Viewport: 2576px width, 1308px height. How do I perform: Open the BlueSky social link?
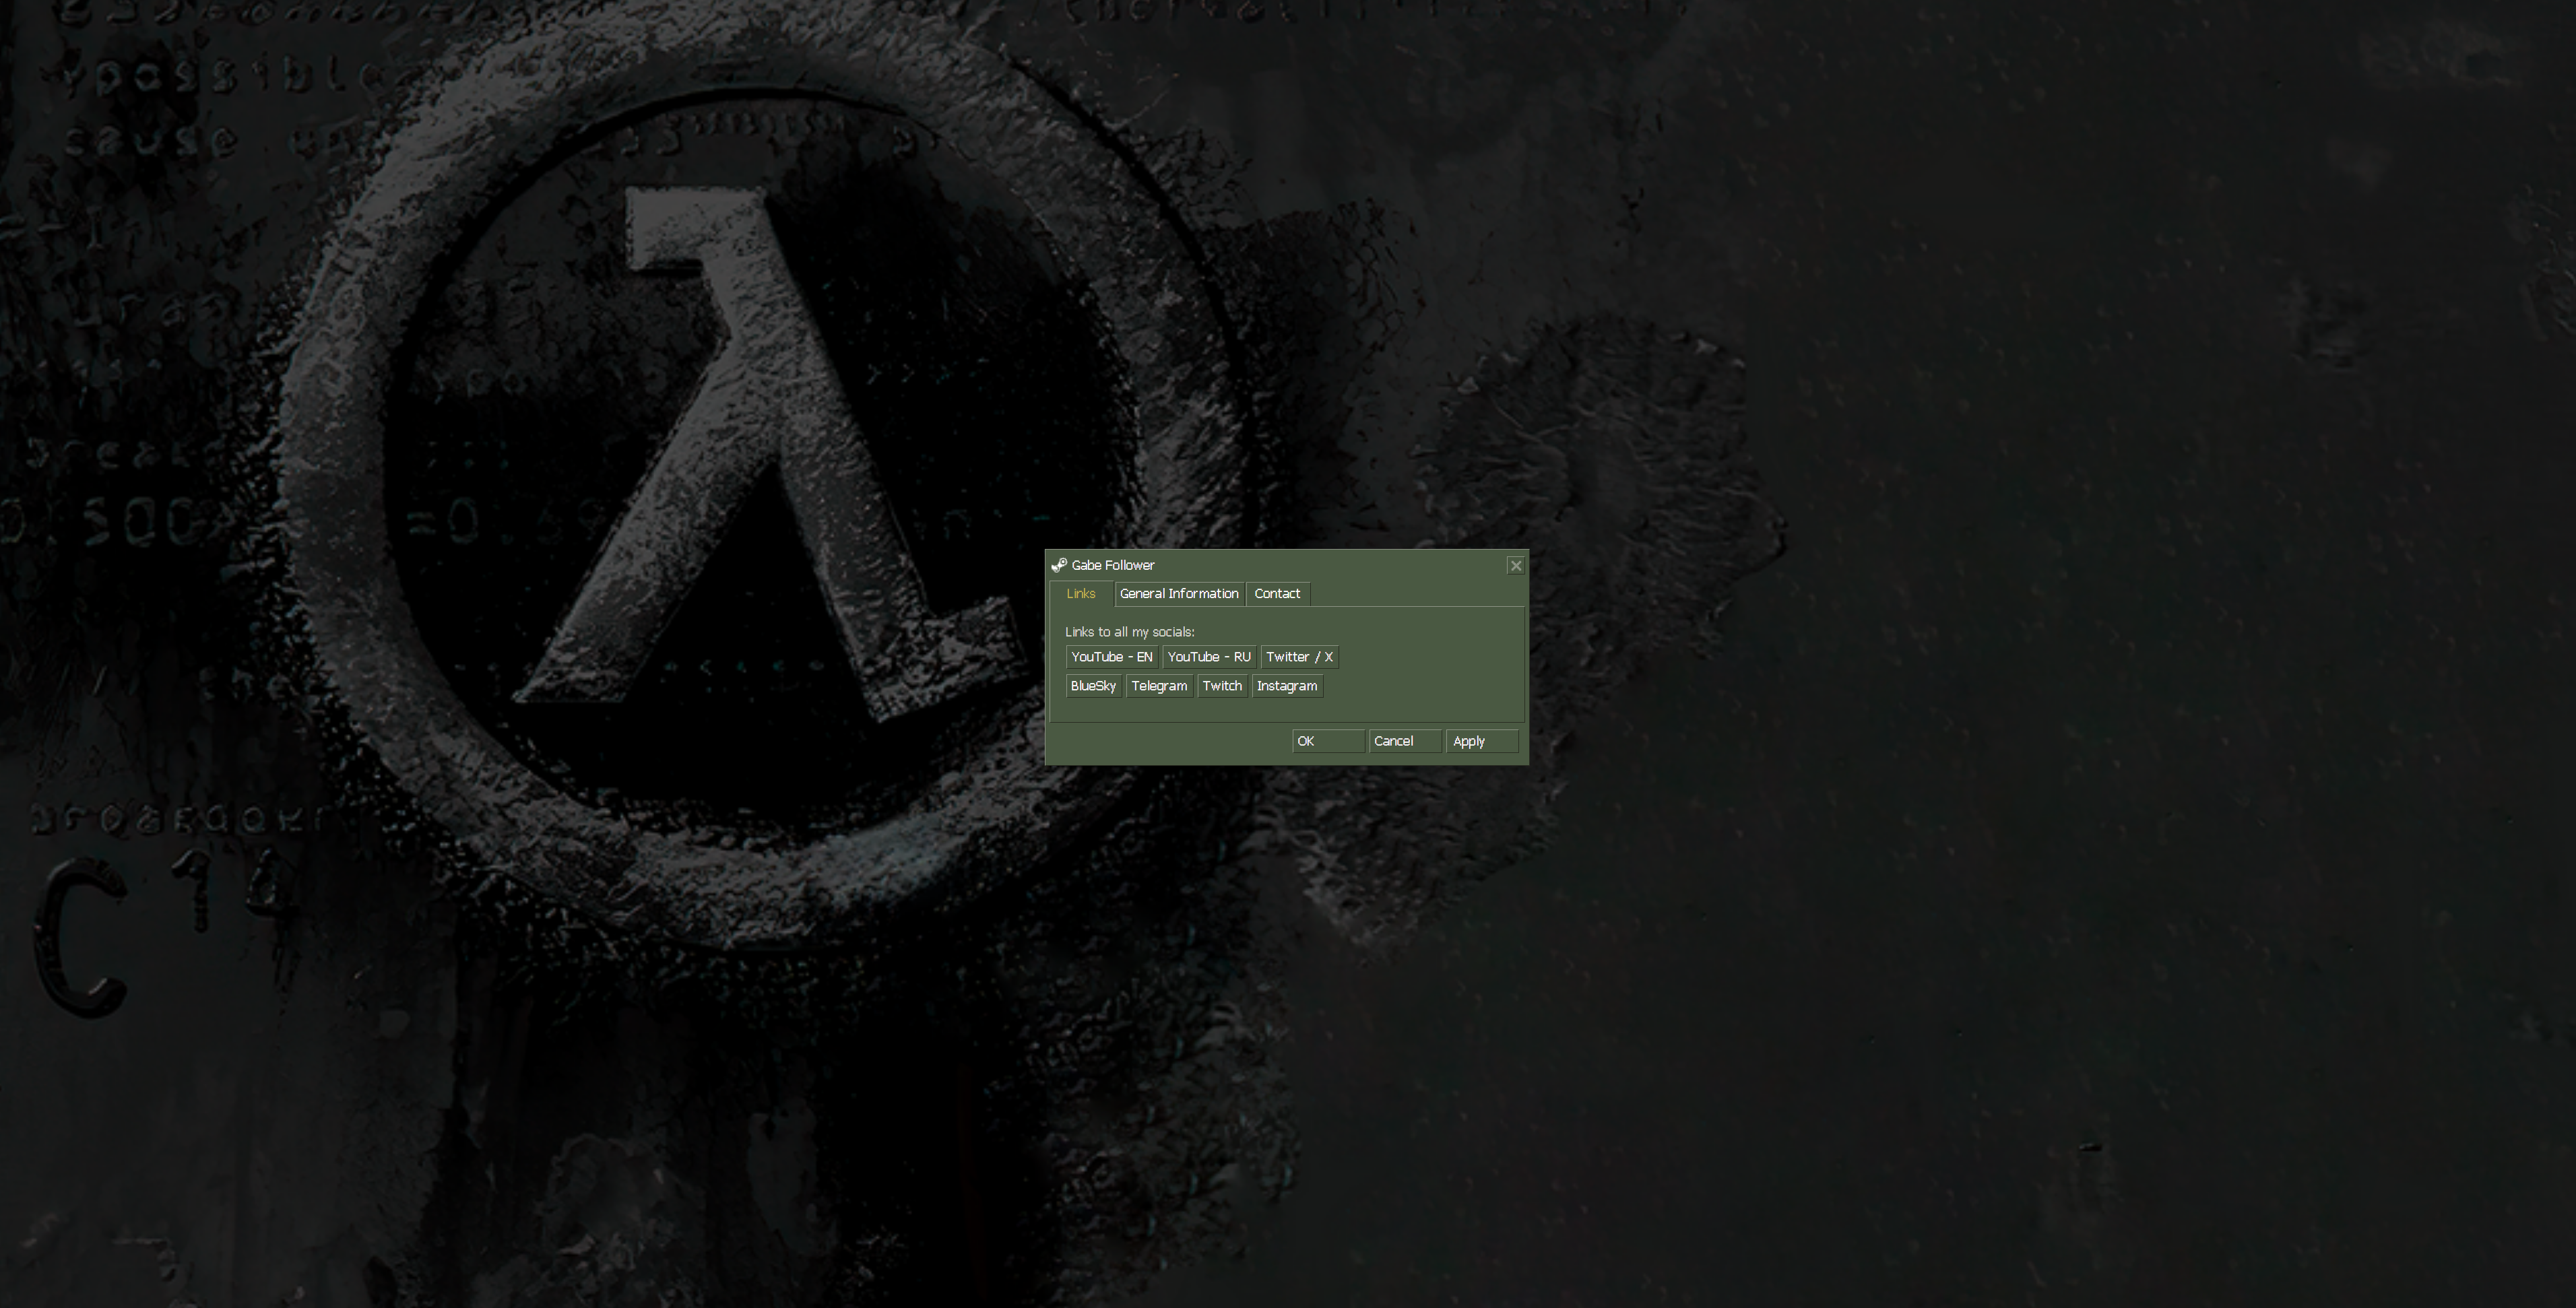[1092, 686]
